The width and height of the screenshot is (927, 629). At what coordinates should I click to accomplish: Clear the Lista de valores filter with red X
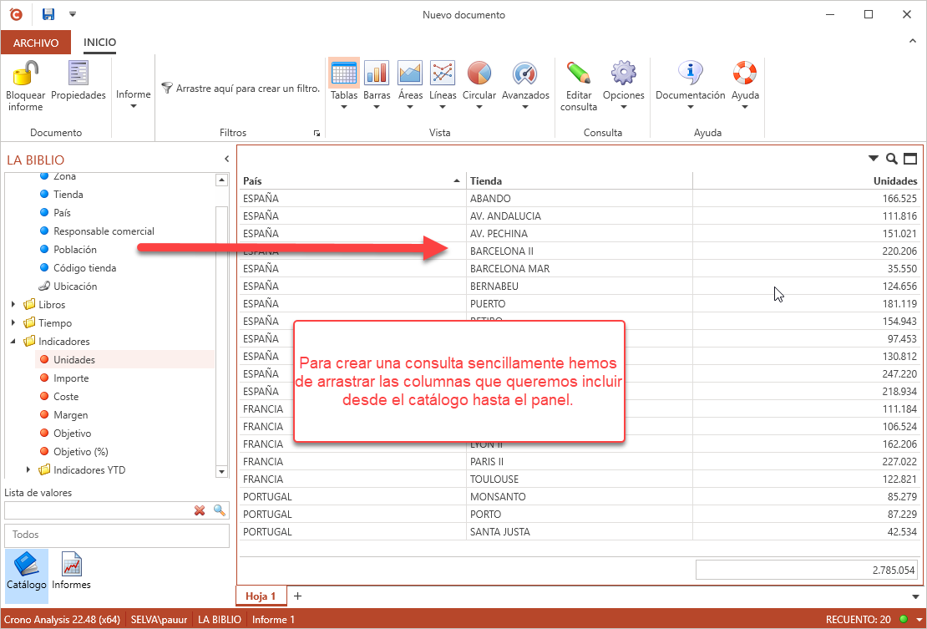tap(200, 510)
